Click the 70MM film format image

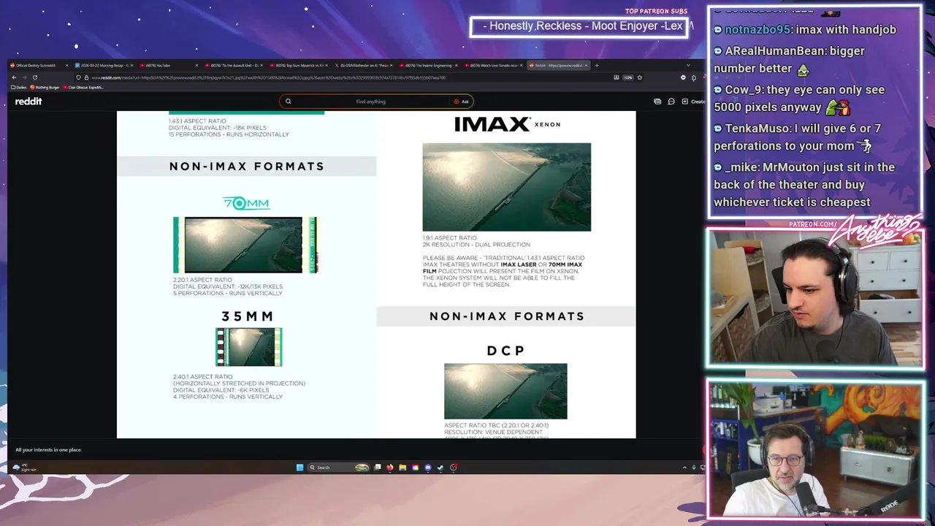click(x=245, y=245)
